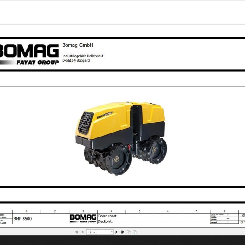
Task: Advance to the next page
Action: (116, 232)
